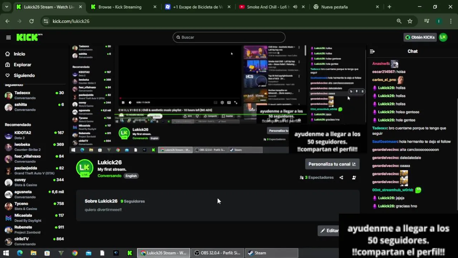The width and height of the screenshot is (458, 258).
Task: Click the Editar button
Action: click(328, 231)
